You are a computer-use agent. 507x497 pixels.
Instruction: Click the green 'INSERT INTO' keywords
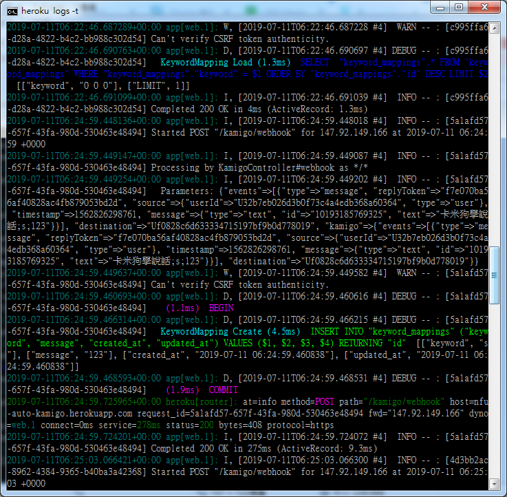[337, 331]
